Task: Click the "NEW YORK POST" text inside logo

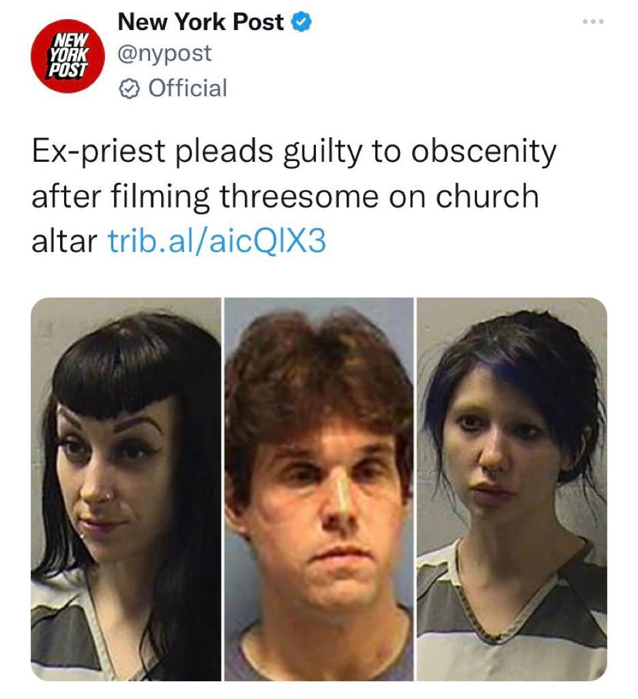Action: (68, 55)
